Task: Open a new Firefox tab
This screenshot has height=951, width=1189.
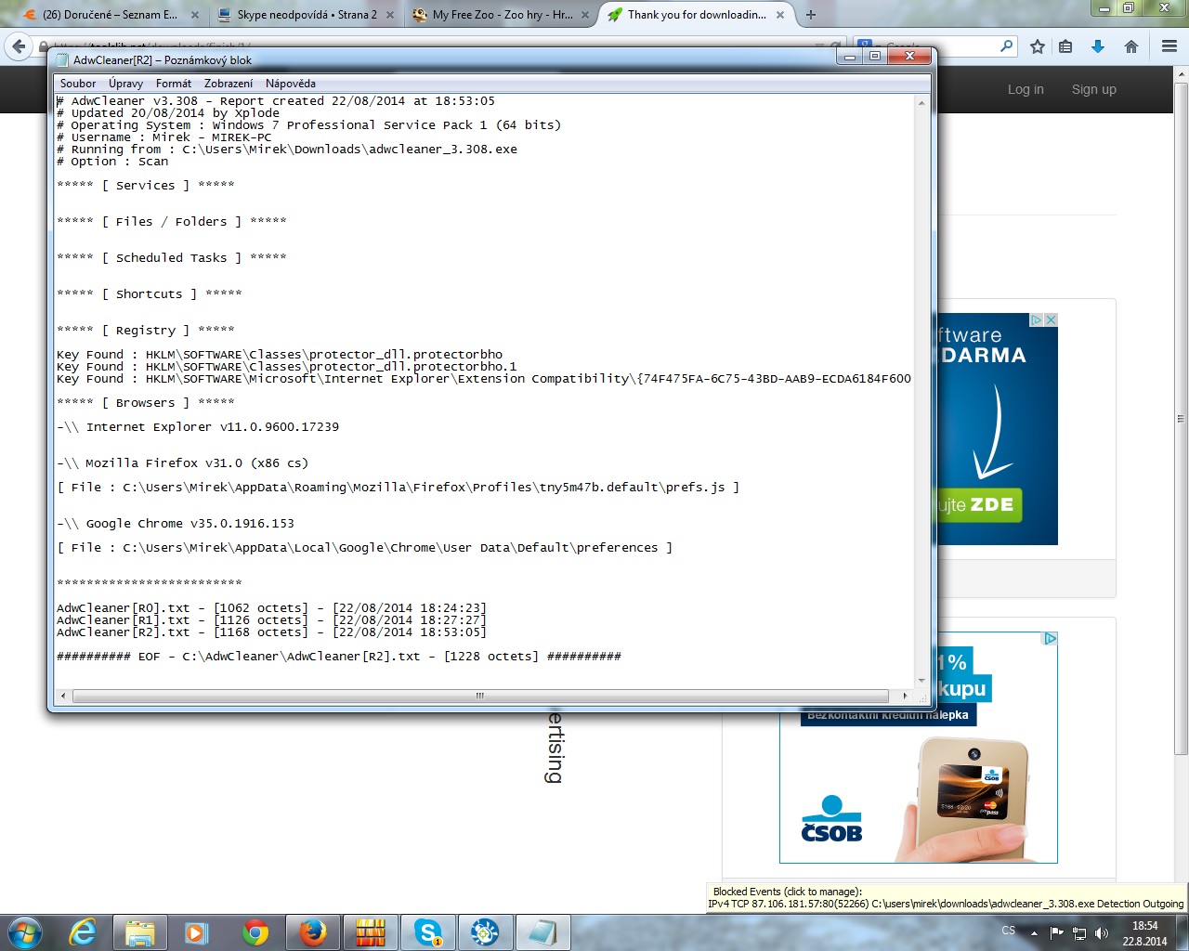Action: point(811,15)
